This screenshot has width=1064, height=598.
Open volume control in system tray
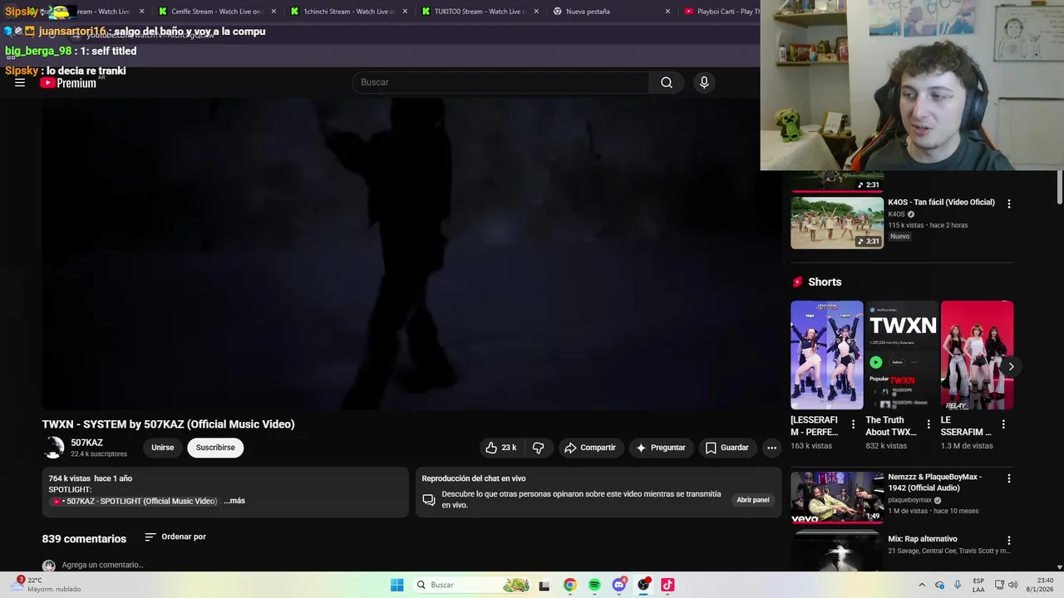pyautogui.click(x=1013, y=585)
